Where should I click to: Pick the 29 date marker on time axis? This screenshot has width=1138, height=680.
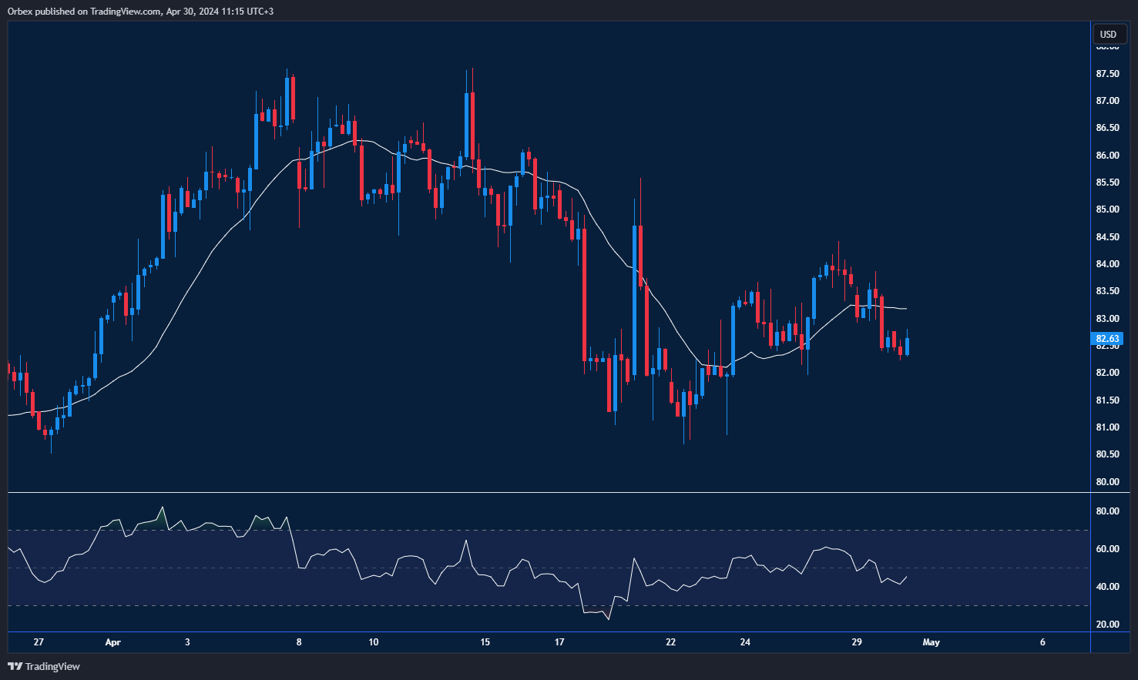(857, 642)
